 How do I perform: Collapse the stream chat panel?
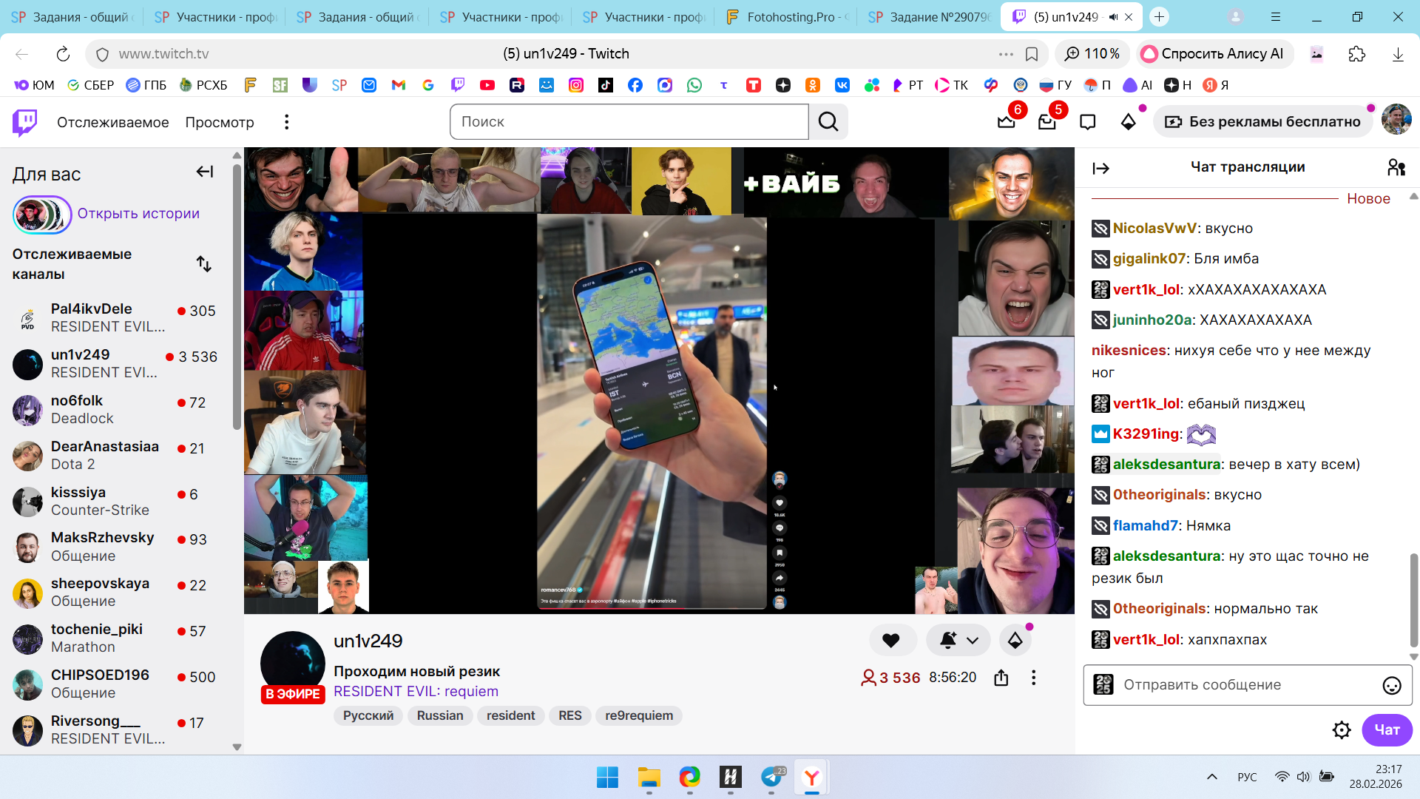[1100, 169]
